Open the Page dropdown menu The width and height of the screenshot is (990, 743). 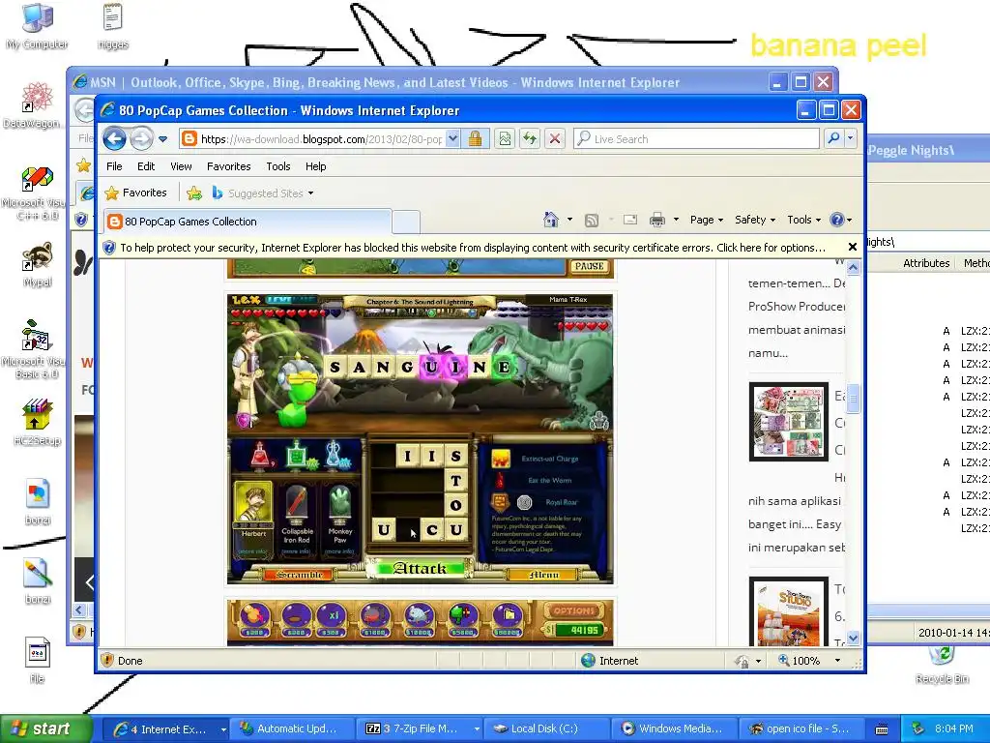pyautogui.click(x=706, y=220)
